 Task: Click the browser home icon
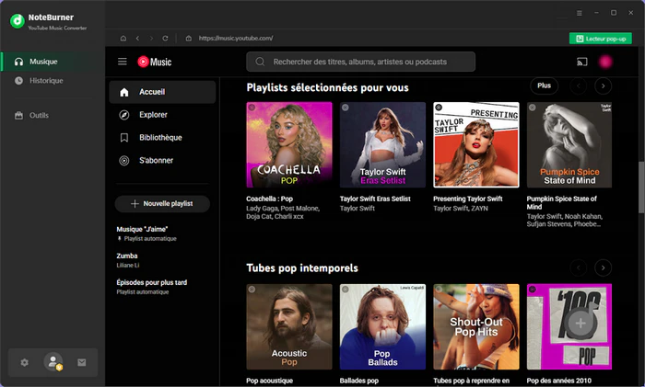tap(123, 39)
